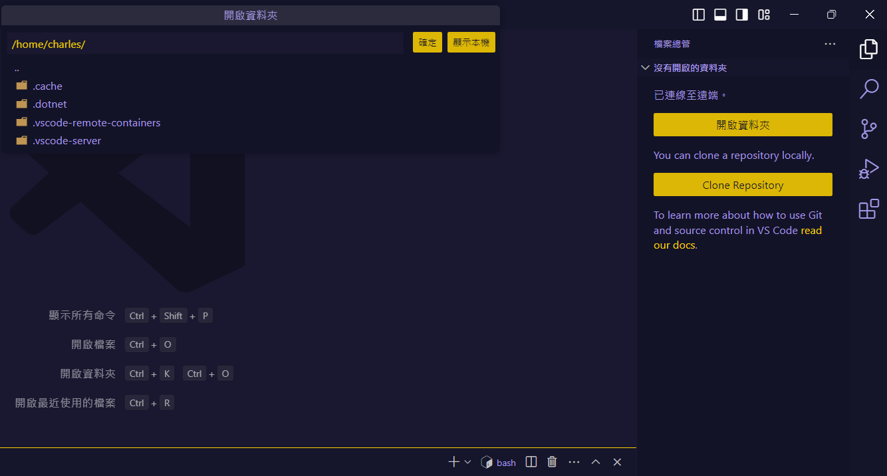Toggle the secondary side bar visibility

tap(742, 15)
